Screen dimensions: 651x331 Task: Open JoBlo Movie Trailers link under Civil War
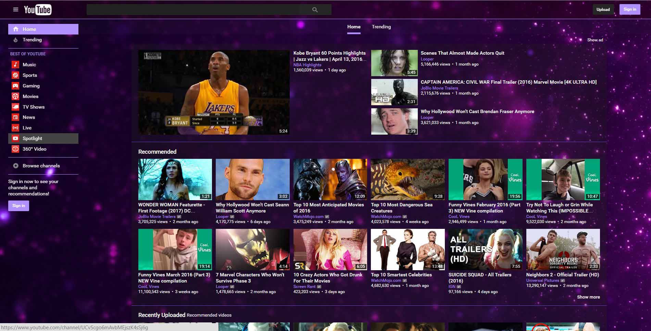[x=439, y=88]
